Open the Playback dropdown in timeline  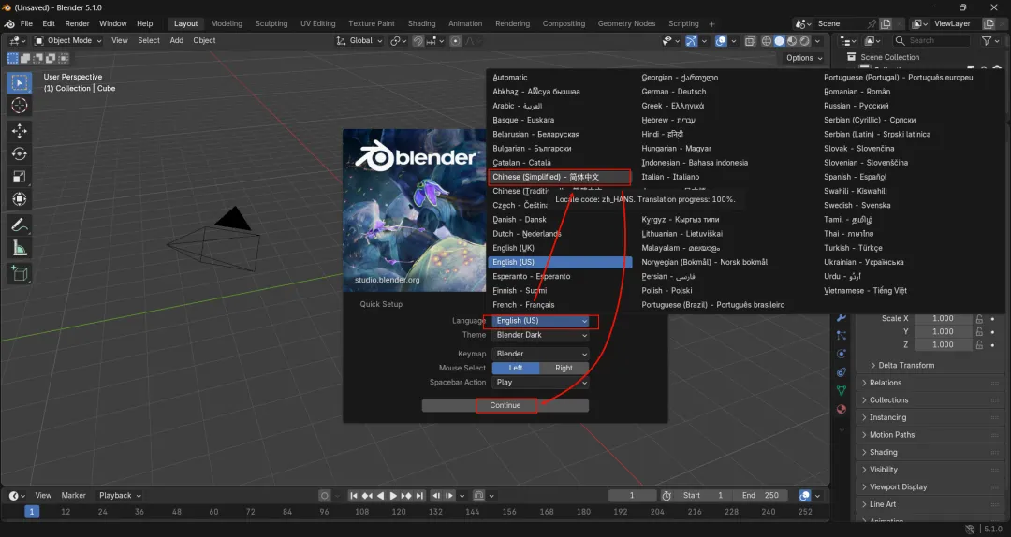tap(120, 495)
